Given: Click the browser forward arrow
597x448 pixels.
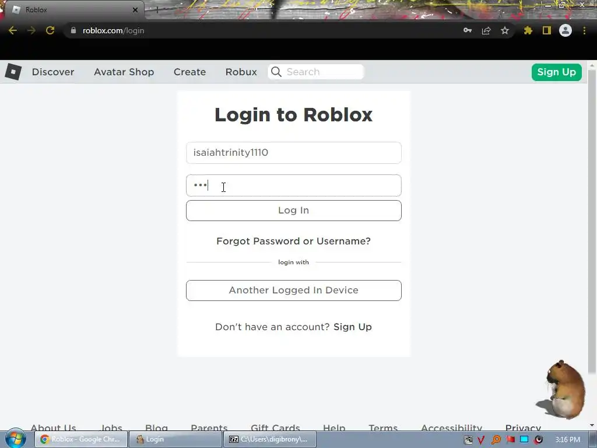Looking at the screenshot, I should [x=31, y=30].
